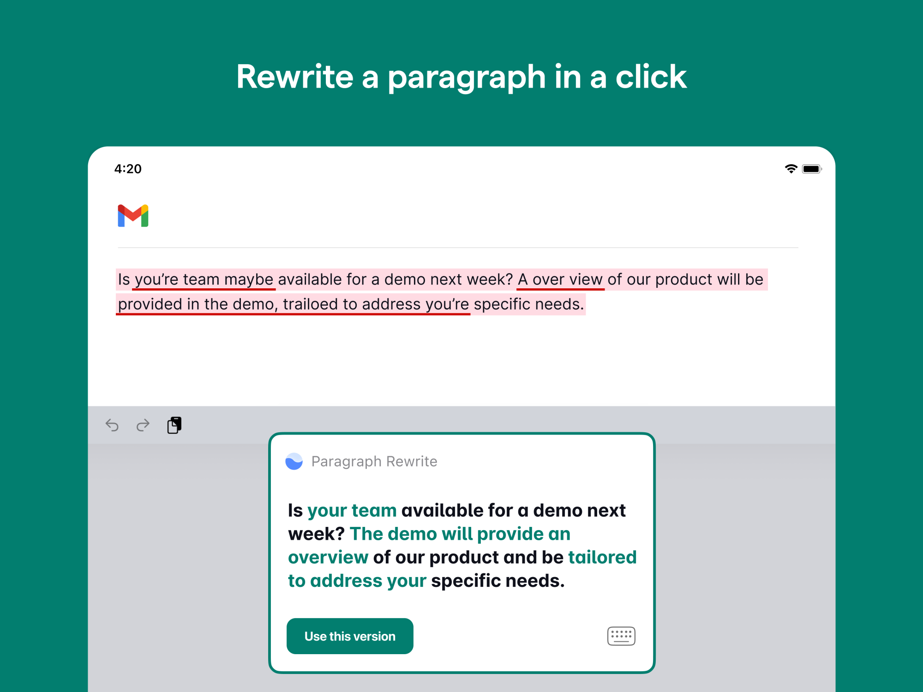Click underlined phrase "you're team maybe"
923x692 pixels.
(204, 280)
